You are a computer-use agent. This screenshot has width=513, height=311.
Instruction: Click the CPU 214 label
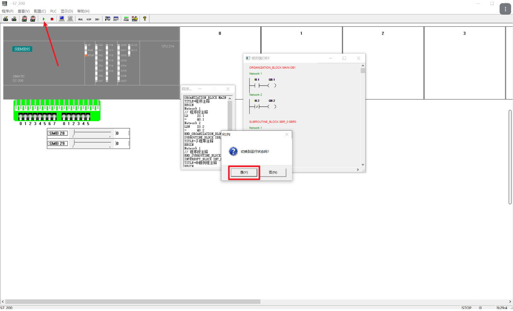168,46
